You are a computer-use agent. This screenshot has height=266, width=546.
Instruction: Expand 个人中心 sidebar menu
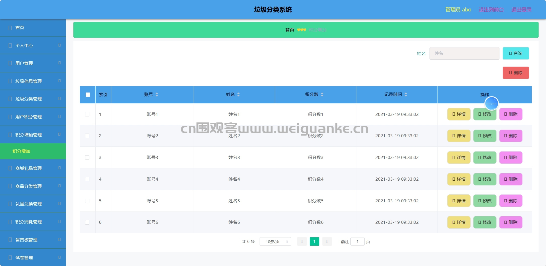click(33, 45)
